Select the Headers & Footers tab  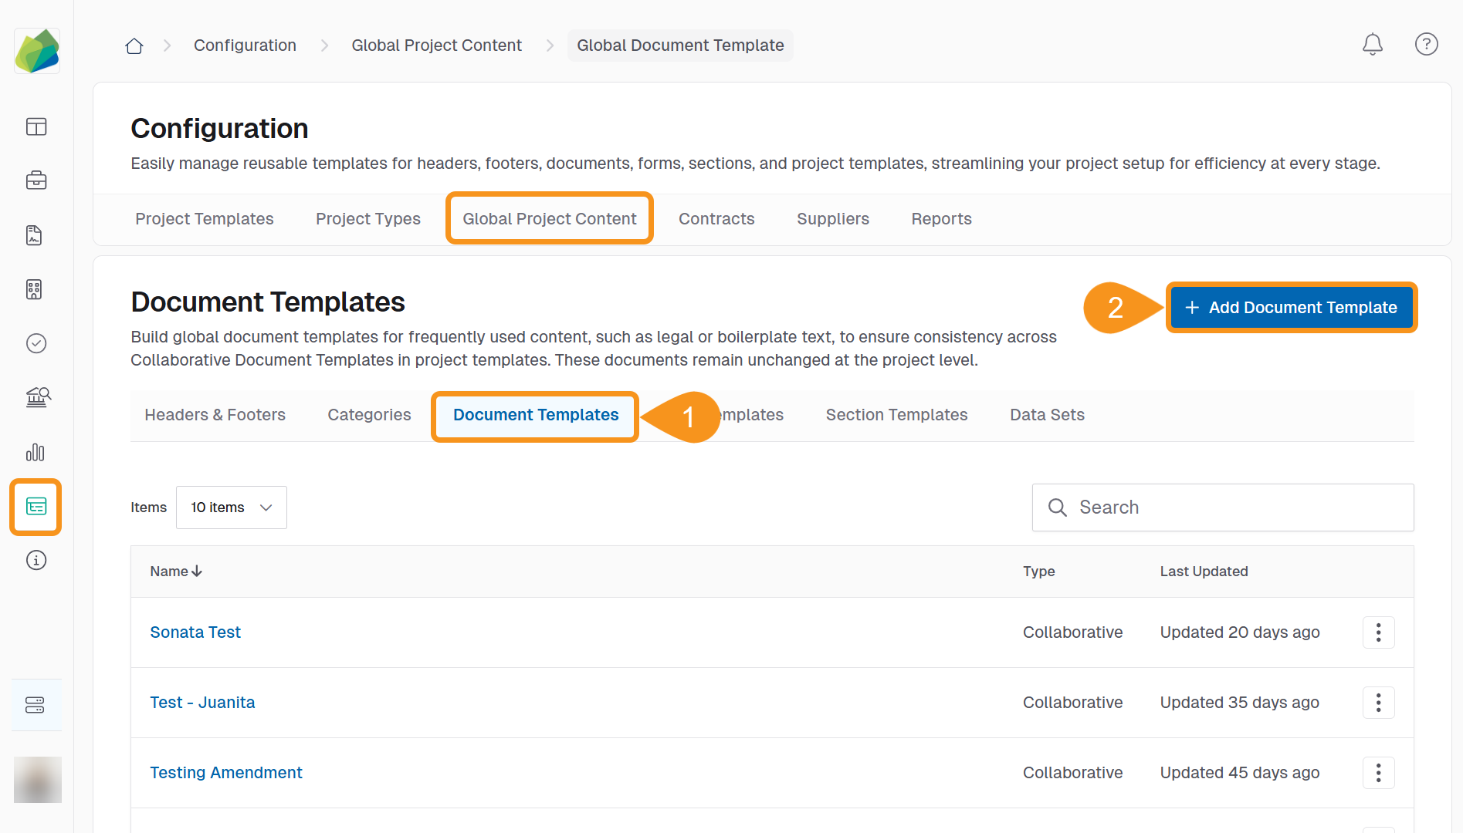(215, 415)
